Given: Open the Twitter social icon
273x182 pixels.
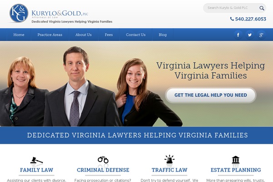Looking at the screenshot, I should (x=250, y=35).
